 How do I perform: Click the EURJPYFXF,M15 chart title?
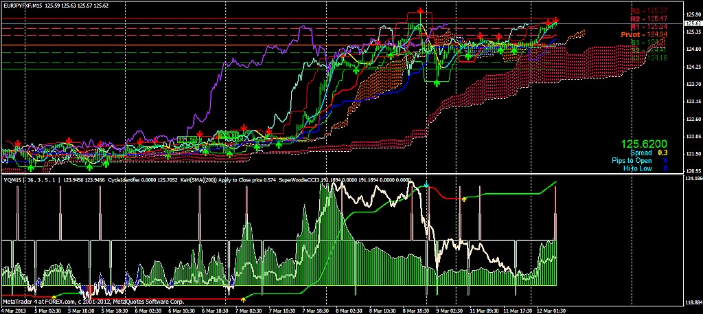[x=22, y=5]
